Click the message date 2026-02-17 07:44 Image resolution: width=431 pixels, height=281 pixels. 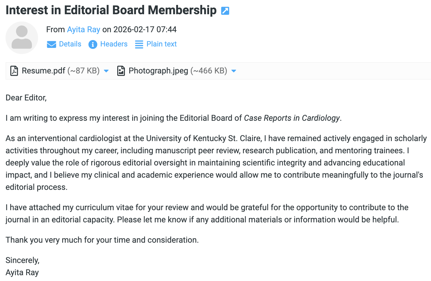(x=145, y=29)
